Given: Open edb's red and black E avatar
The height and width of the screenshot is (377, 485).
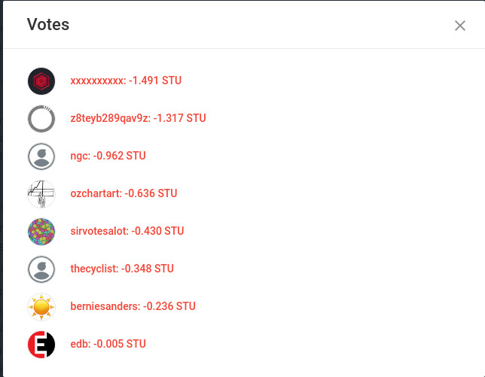Looking at the screenshot, I should (x=41, y=345).
